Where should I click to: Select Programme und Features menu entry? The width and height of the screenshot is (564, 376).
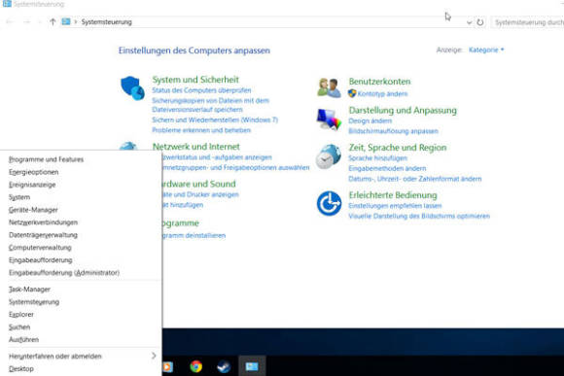click(46, 159)
